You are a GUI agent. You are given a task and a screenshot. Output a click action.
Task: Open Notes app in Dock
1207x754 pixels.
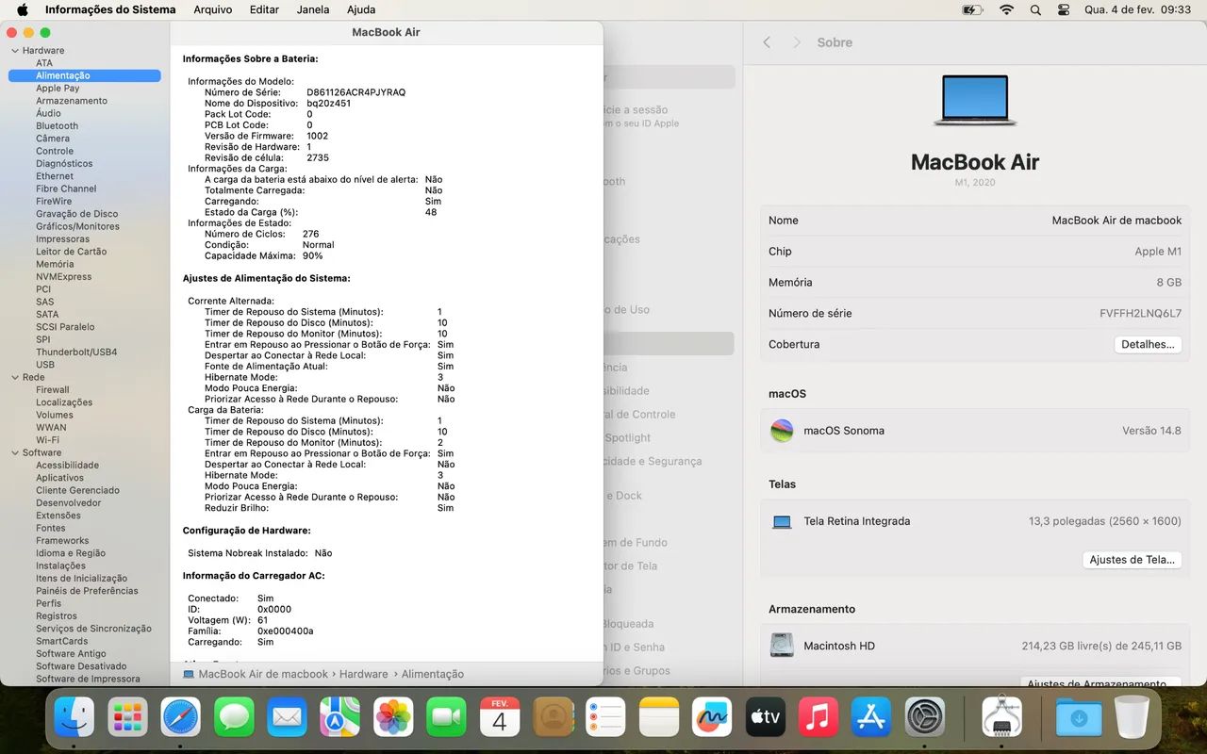658,717
